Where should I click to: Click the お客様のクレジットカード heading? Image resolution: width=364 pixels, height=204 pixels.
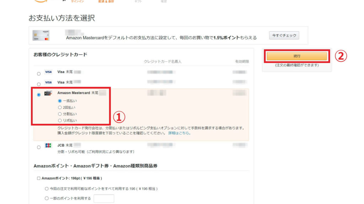tap(60, 55)
